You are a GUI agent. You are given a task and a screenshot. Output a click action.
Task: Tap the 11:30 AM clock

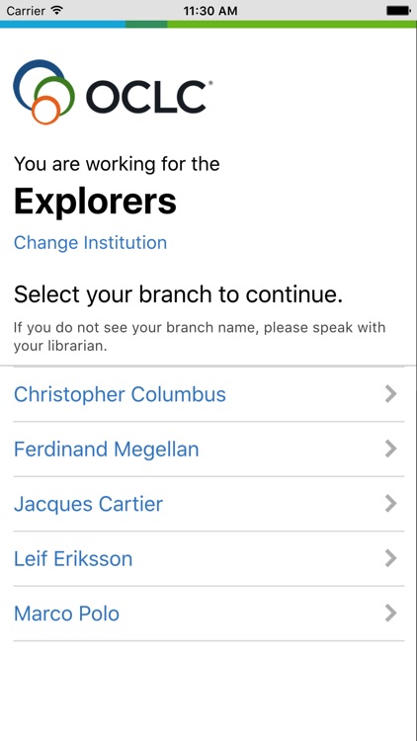[x=208, y=11]
